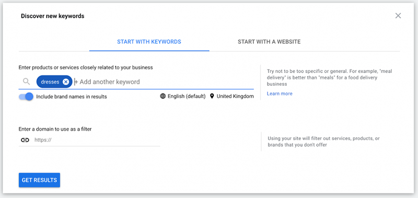Open the English (default) language selector
Viewport: 418px width, 198px height.
[x=183, y=96]
